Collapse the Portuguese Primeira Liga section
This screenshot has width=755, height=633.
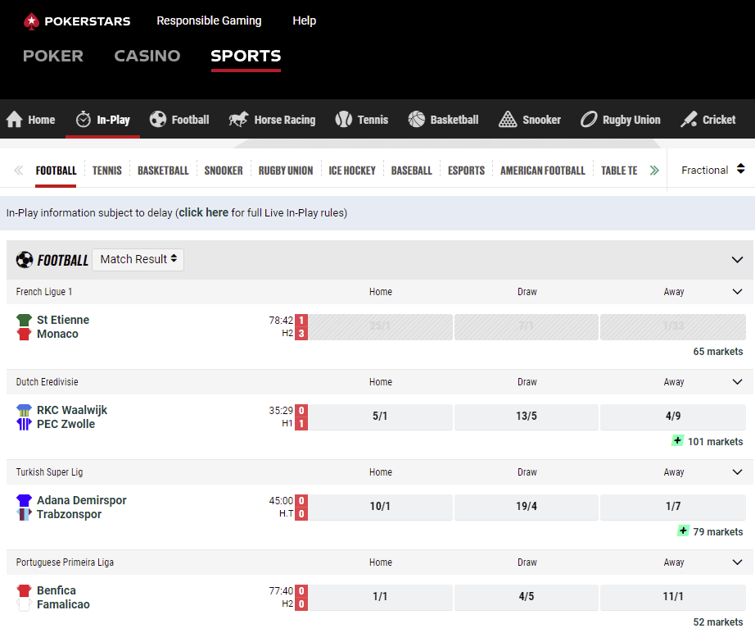coord(737,562)
